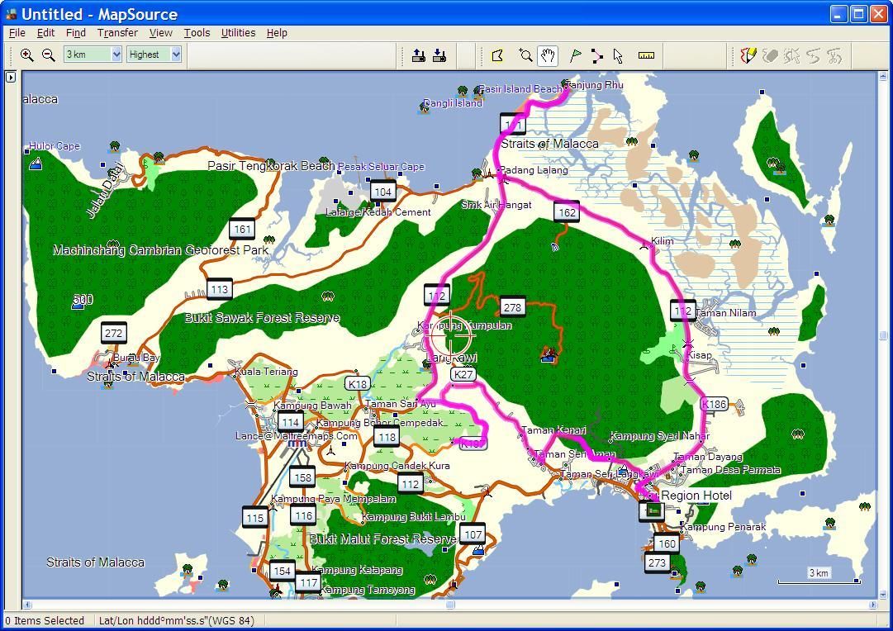Click the horizontal scrollbar thumb
Viewport: 893px width, 631px height.
450,605
